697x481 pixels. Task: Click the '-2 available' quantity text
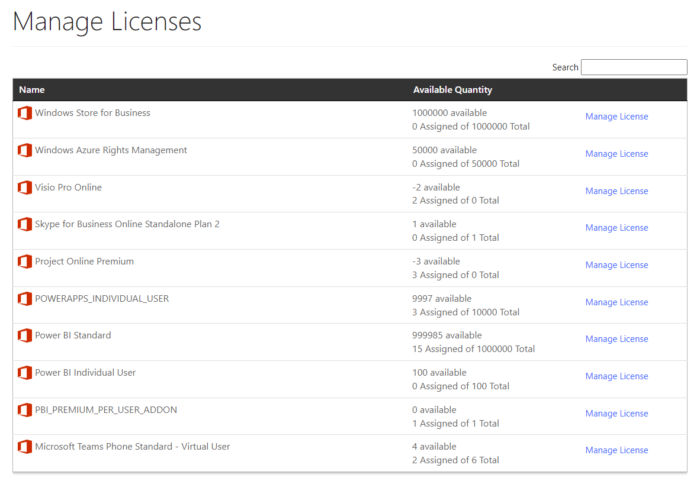[x=436, y=188]
